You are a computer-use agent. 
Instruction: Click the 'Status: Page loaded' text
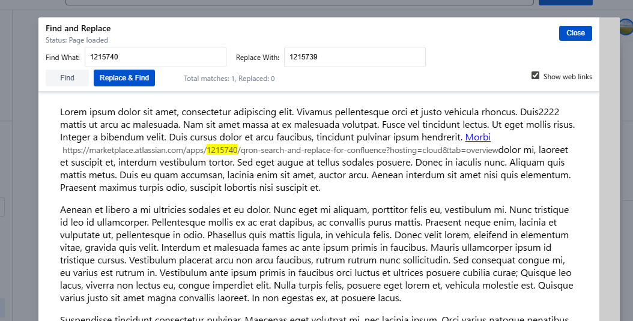pyautogui.click(x=77, y=40)
